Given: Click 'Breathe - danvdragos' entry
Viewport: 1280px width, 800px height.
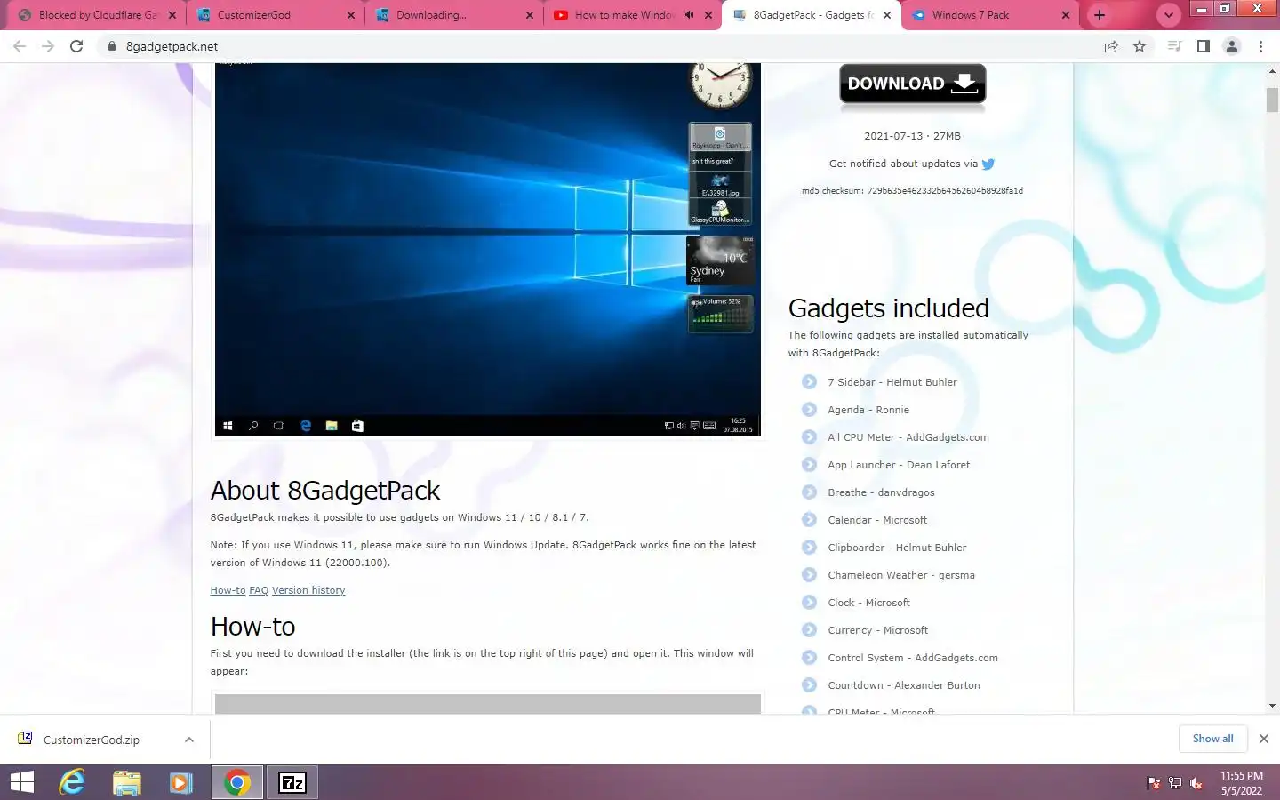Looking at the screenshot, I should [x=881, y=492].
